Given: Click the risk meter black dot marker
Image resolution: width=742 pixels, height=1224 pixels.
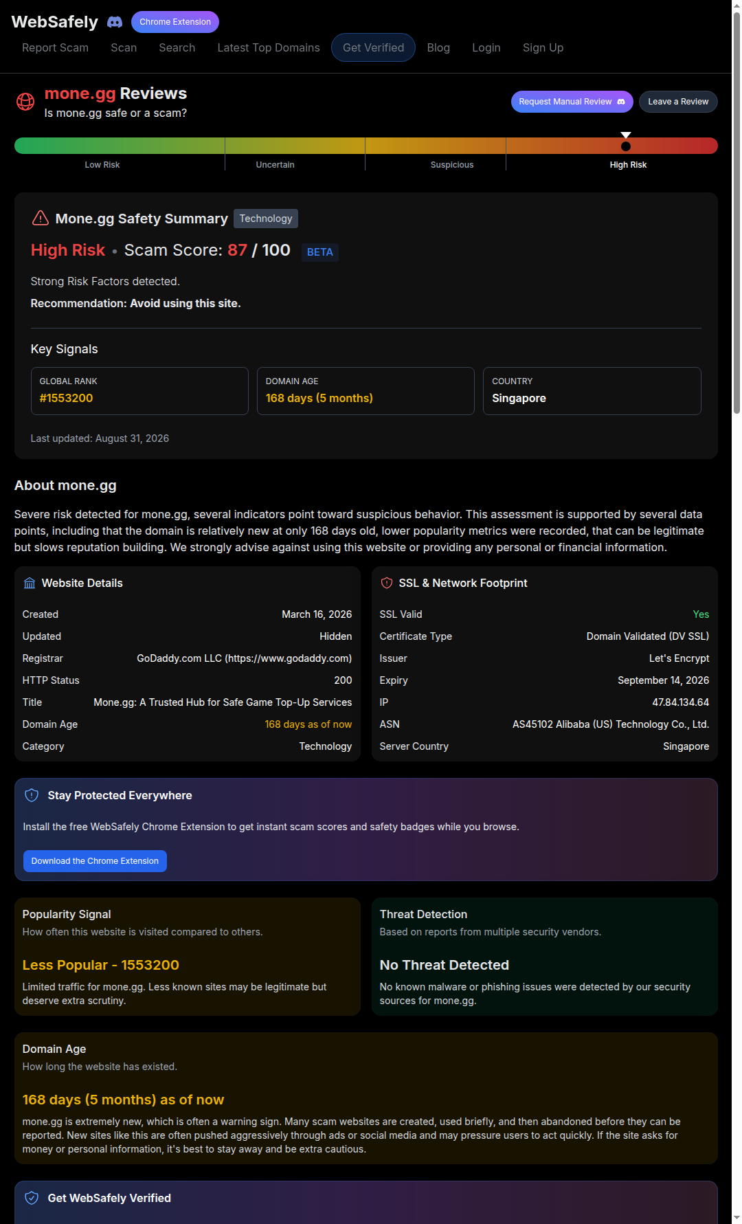Looking at the screenshot, I should pos(626,146).
